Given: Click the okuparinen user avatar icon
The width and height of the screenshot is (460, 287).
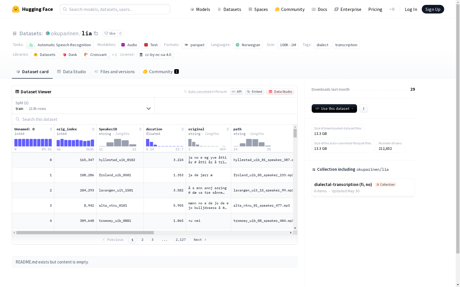Looking at the screenshot, I should tap(48, 33).
